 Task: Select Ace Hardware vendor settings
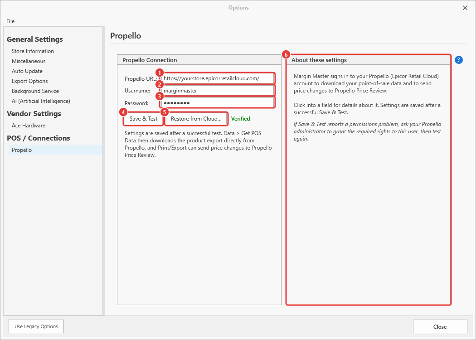[29, 126]
